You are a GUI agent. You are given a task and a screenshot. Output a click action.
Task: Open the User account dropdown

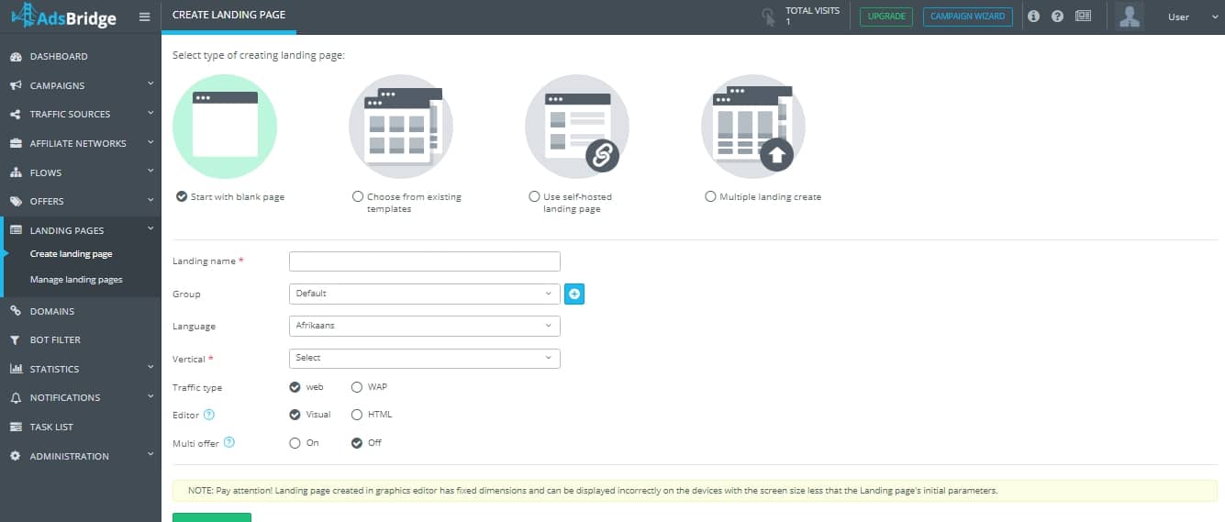click(x=1192, y=17)
